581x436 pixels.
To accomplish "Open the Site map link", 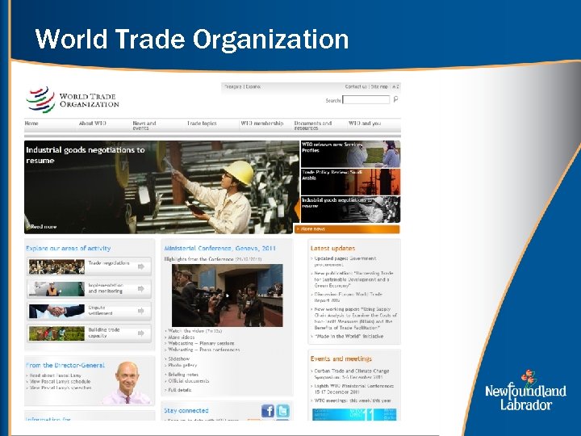I will pyautogui.click(x=379, y=86).
